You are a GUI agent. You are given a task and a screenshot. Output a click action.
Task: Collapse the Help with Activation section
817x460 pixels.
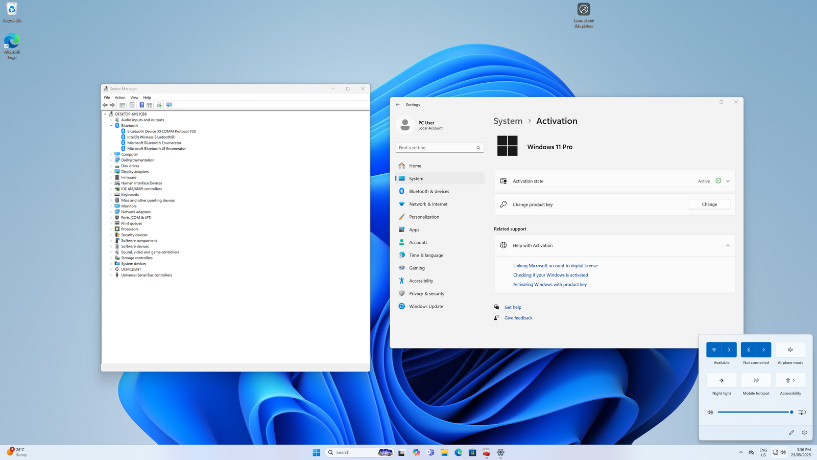728,245
